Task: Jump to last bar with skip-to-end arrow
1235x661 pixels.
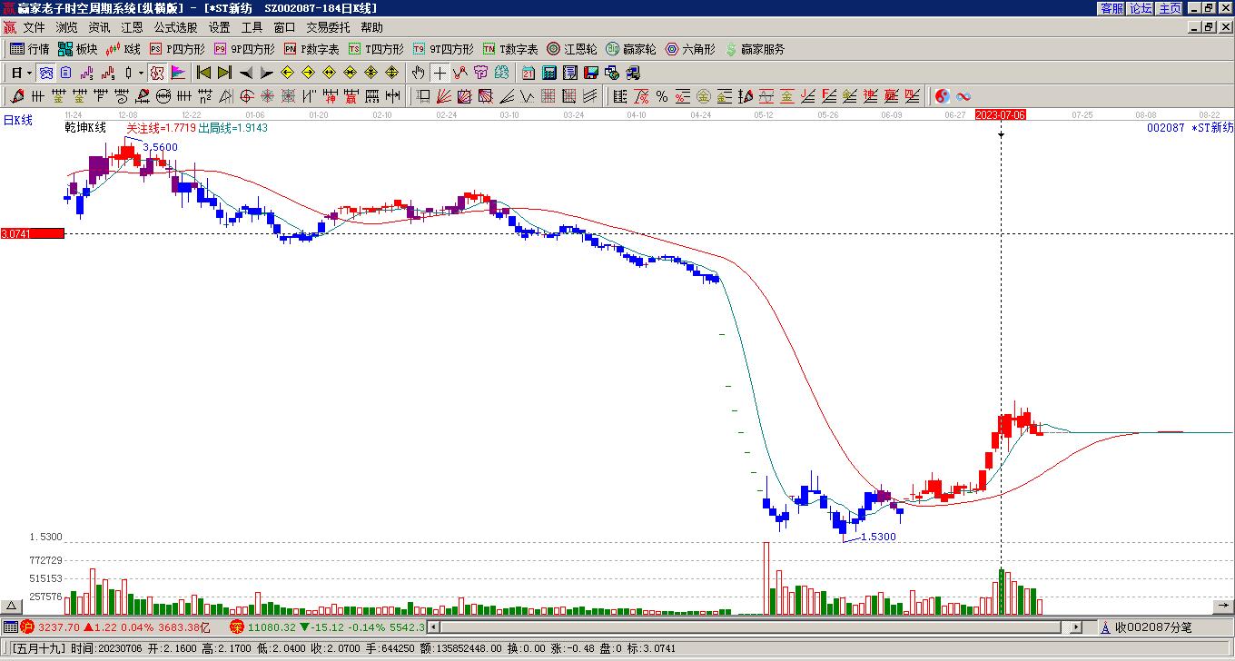Action: [x=224, y=73]
